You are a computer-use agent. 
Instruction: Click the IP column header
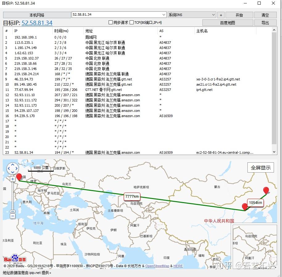[x=33, y=31]
